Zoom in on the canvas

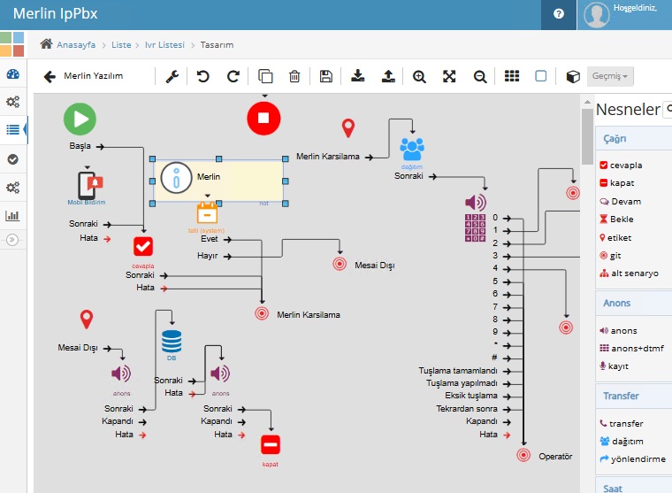[x=419, y=76]
